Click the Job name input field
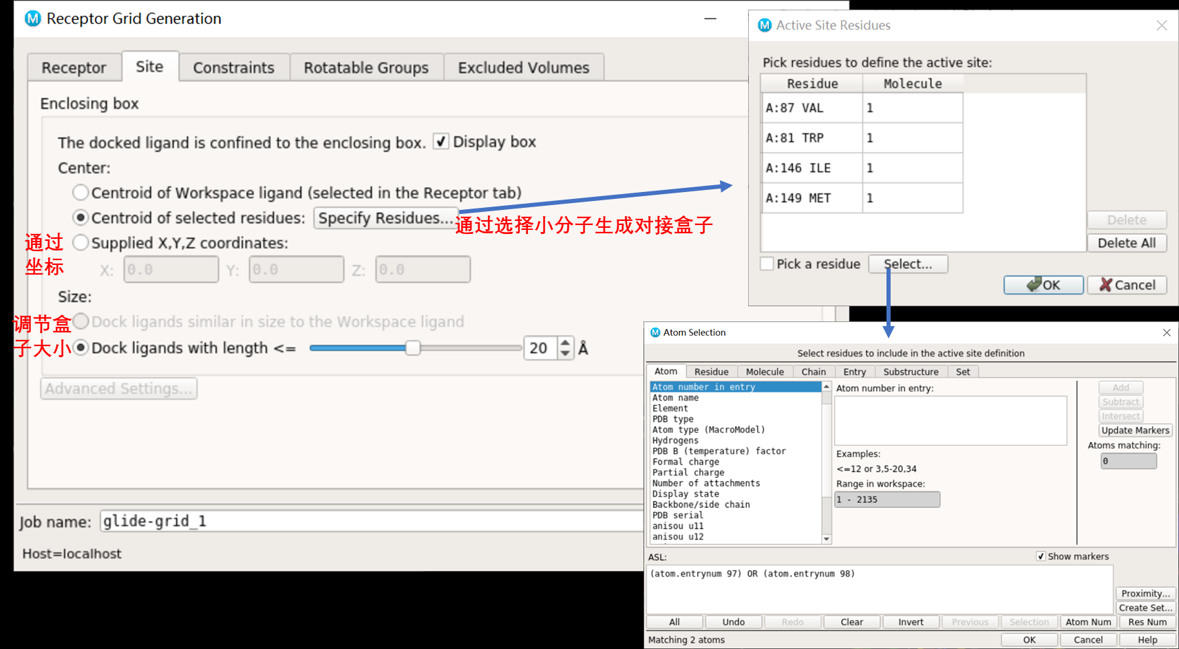The height and width of the screenshot is (649, 1179). (x=372, y=522)
